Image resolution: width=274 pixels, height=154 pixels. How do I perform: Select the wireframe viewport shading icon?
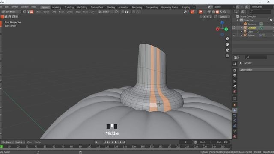click(214, 12)
